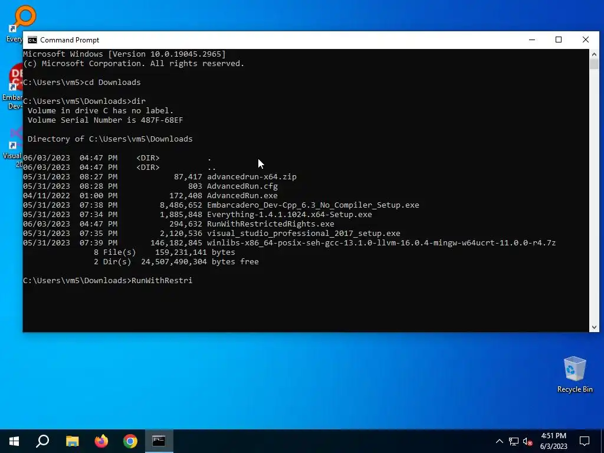This screenshot has height=453, width=604.
Task: Click the 87,417 file size value
Action: (188, 177)
